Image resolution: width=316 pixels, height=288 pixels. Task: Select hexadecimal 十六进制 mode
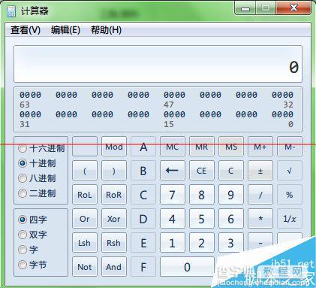point(41,148)
